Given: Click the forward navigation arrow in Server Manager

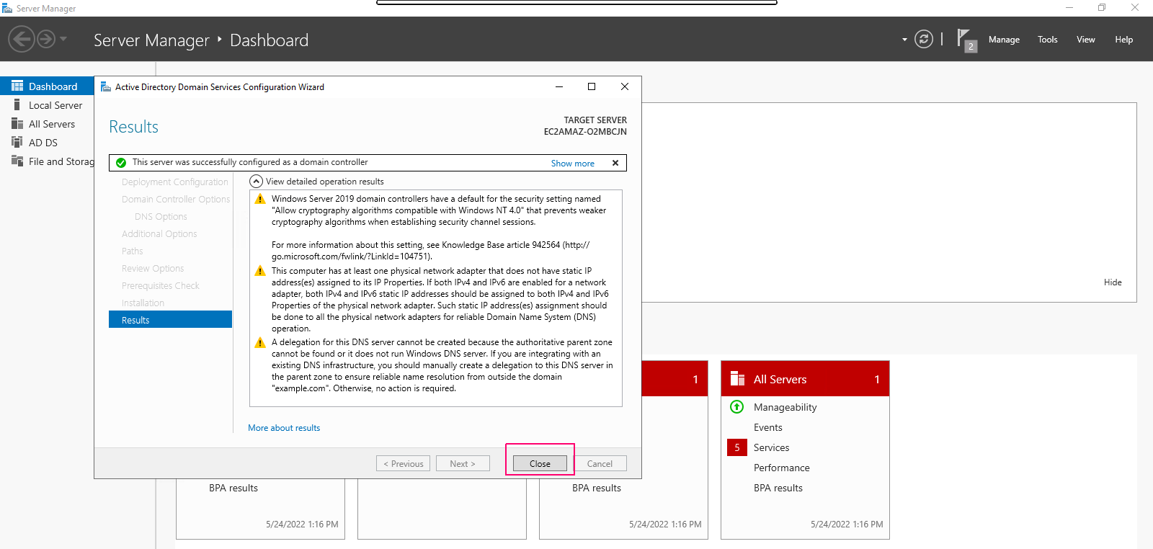Looking at the screenshot, I should 46,39.
